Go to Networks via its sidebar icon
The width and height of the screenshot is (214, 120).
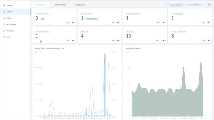[x=4, y=31]
